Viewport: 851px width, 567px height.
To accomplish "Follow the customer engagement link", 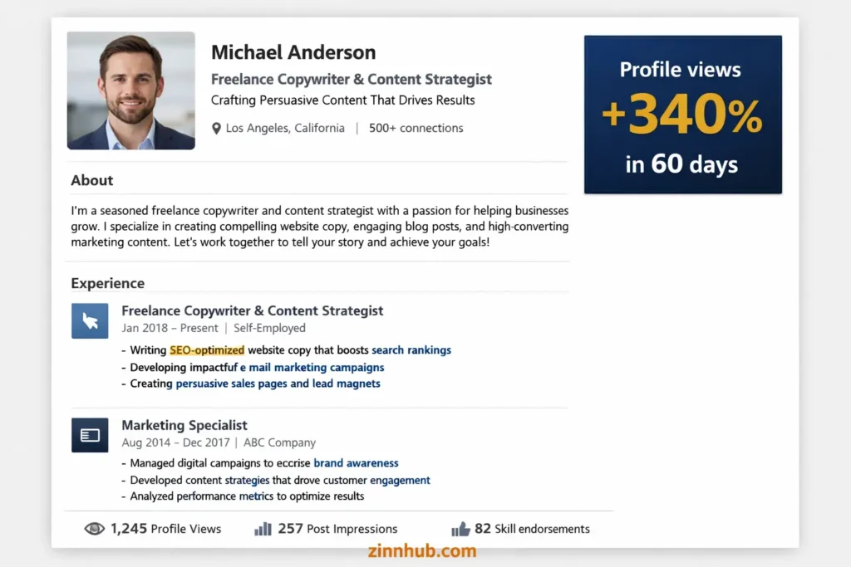I will [400, 480].
